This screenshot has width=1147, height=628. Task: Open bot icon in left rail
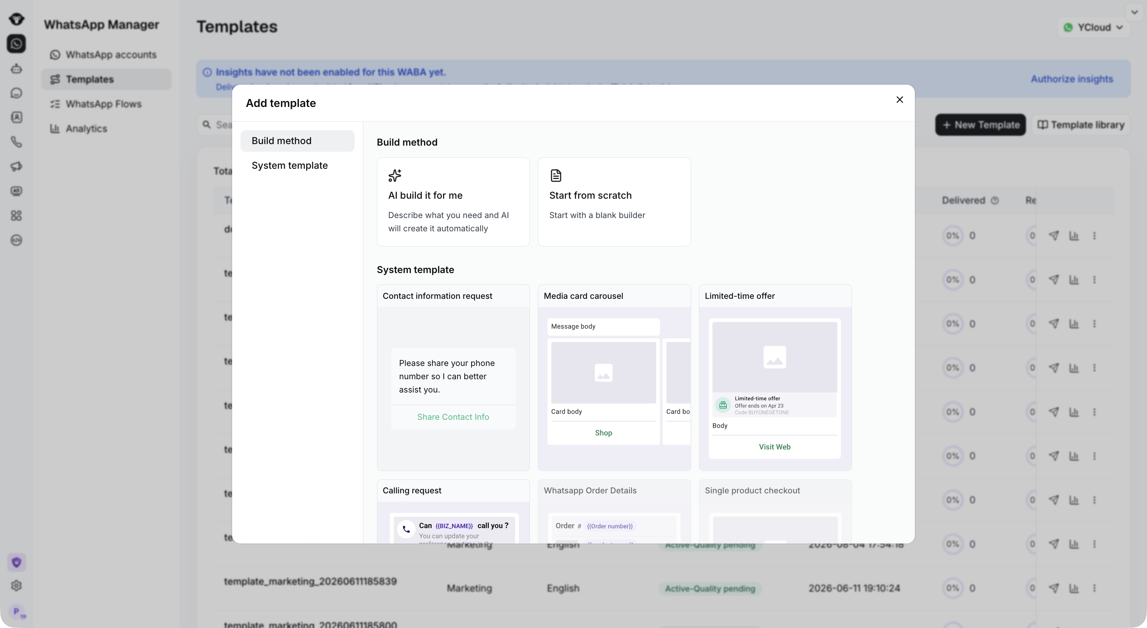coord(16,69)
